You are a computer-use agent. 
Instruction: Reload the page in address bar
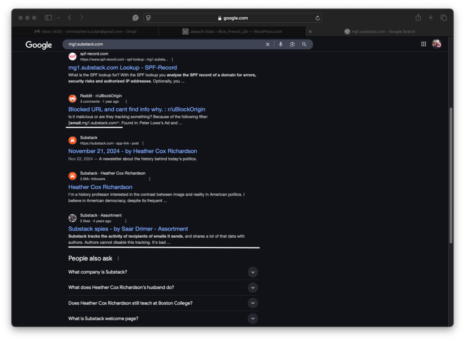[317, 18]
